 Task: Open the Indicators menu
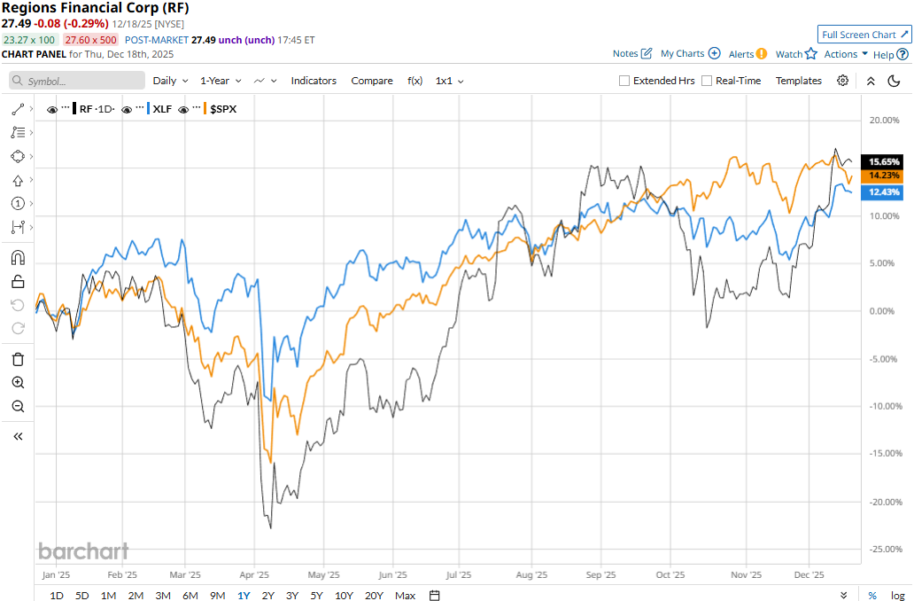click(x=314, y=81)
